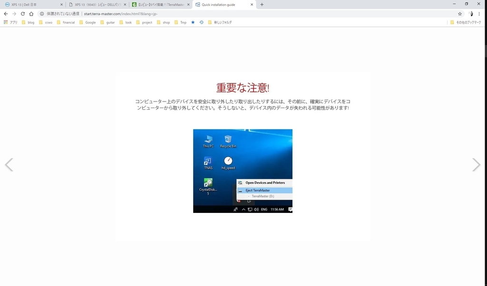Open a new browser tab
The width and height of the screenshot is (487, 286).
pyautogui.click(x=262, y=4)
